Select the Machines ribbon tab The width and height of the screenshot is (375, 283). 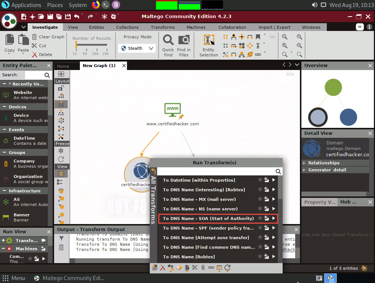point(196,27)
